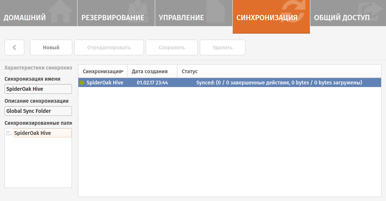Click the Сохранить button
Image resolution: width=386 pixels, height=201 pixels.
pyautogui.click(x=172, y=47)
